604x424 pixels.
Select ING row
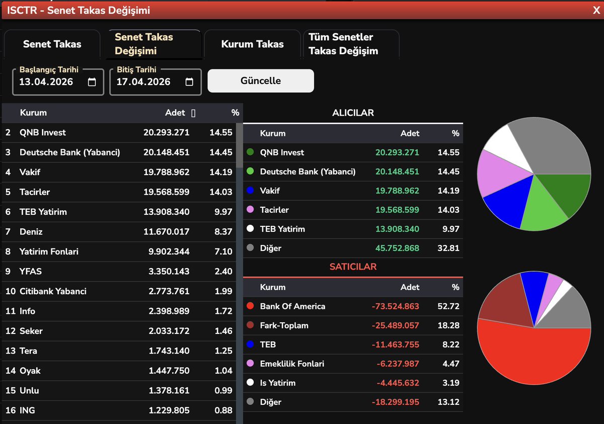[x=119, y=410]
